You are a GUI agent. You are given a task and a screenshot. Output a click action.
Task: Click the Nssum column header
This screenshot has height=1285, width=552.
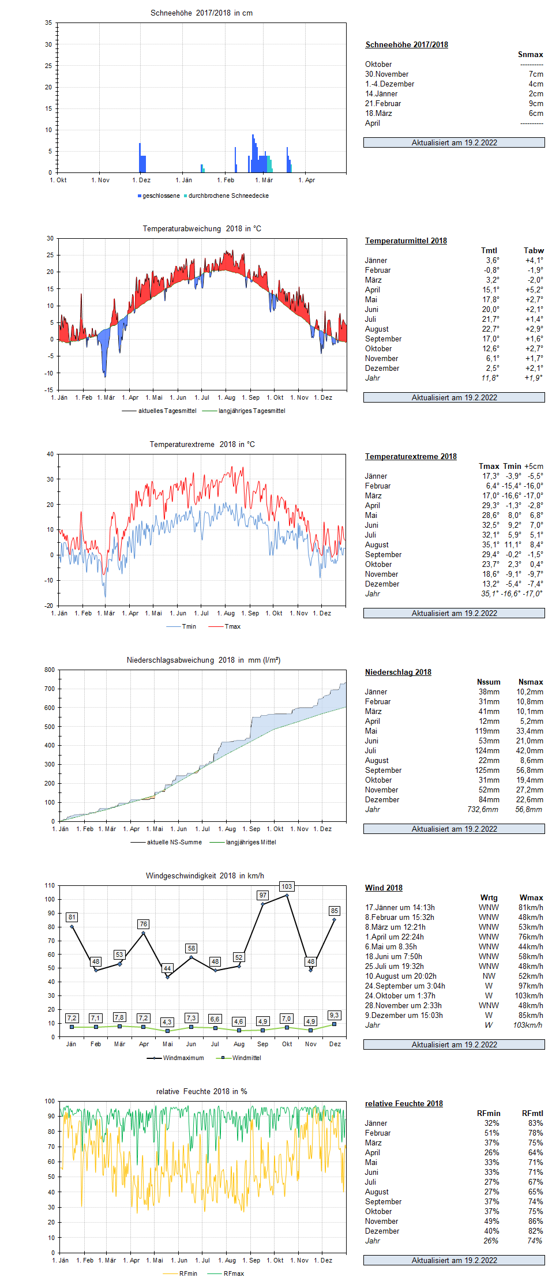(489, 682)
